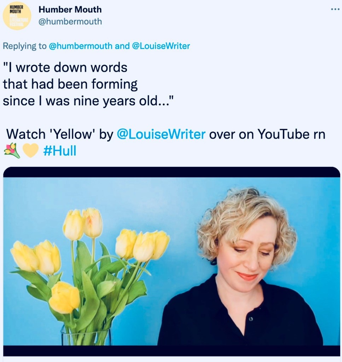
Task: Open @humbermouth in the Replying to line
Action: tap(81, 46)
